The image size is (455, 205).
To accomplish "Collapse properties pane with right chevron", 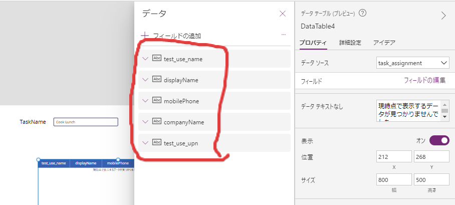I will point(443,16).
